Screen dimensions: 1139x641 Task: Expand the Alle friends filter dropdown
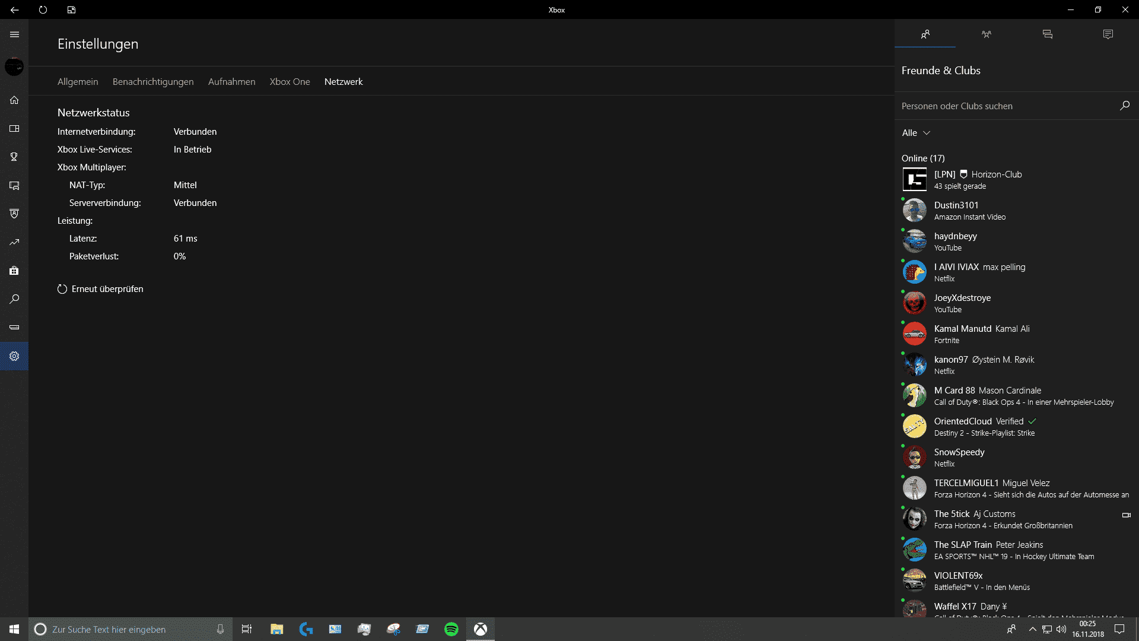click(916, 133)
